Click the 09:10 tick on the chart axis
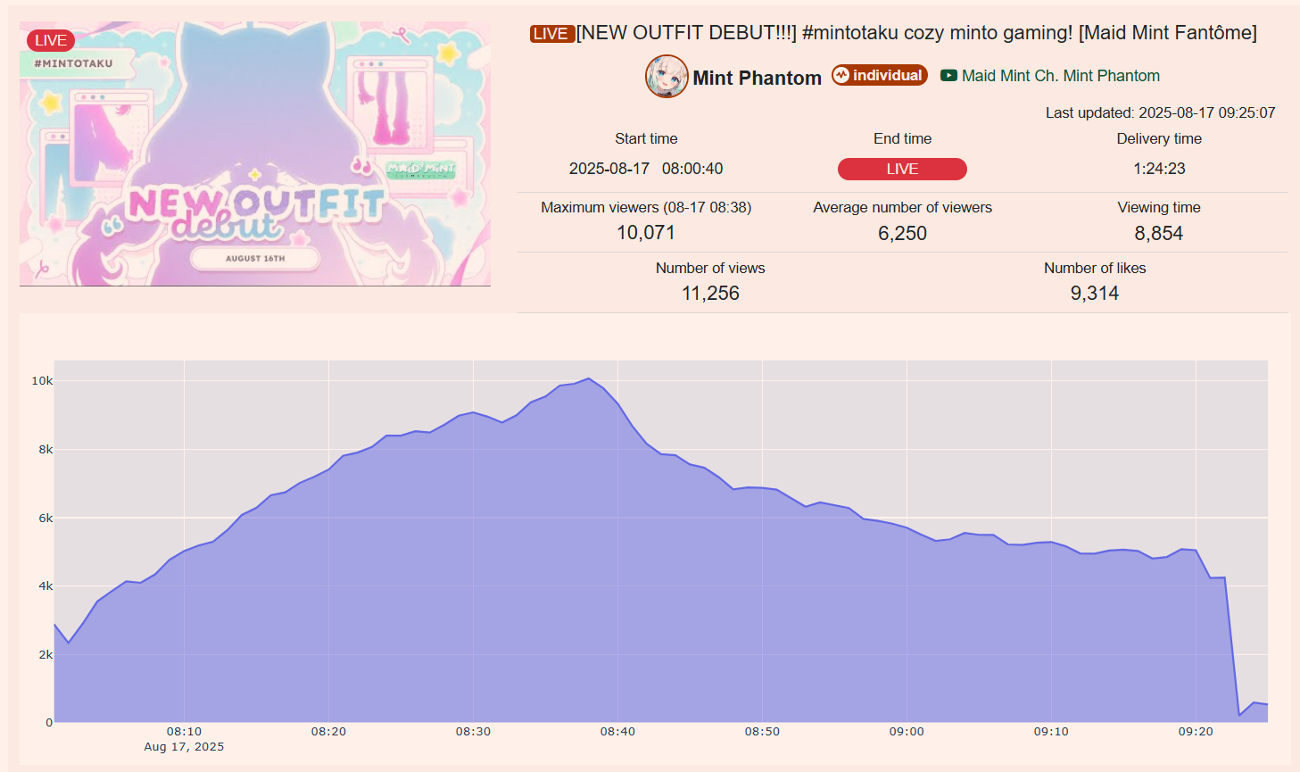This screenshot has width=1300, height=772. pos(1051,731)
